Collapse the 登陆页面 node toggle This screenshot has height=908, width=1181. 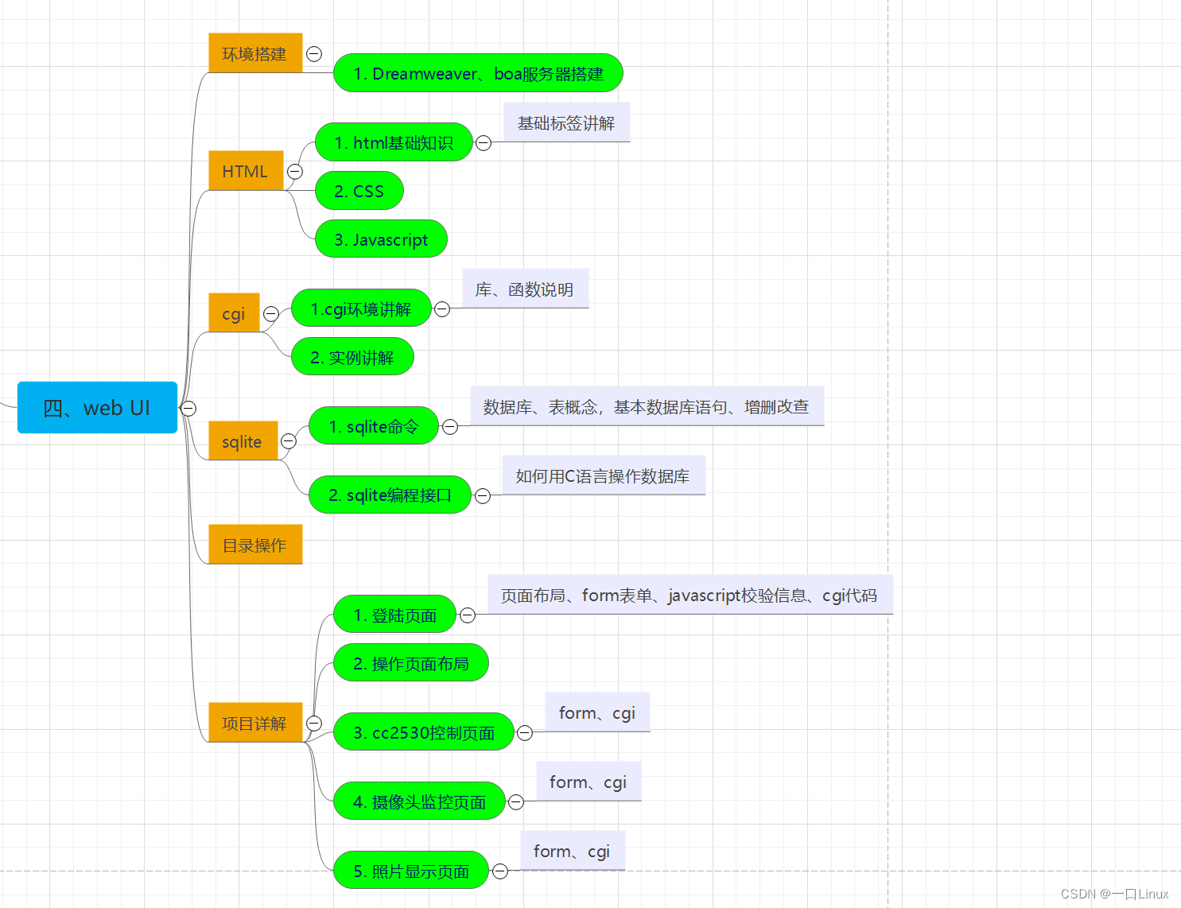click(x=468, y=615)
